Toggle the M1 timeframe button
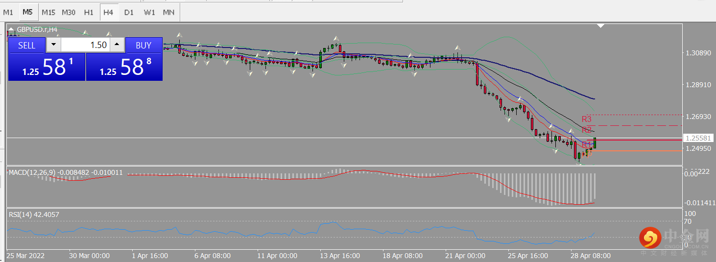The height and width of the screenshot is (262, 716). click(x=8, y=12)
